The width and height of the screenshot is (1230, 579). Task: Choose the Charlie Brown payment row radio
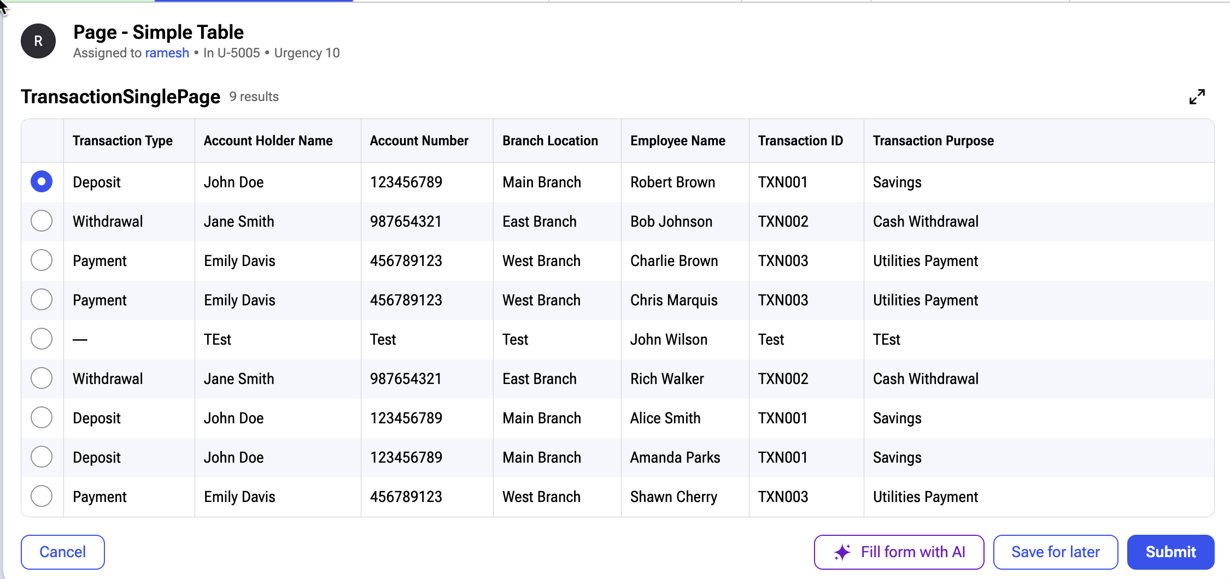[x=42, y=260]
